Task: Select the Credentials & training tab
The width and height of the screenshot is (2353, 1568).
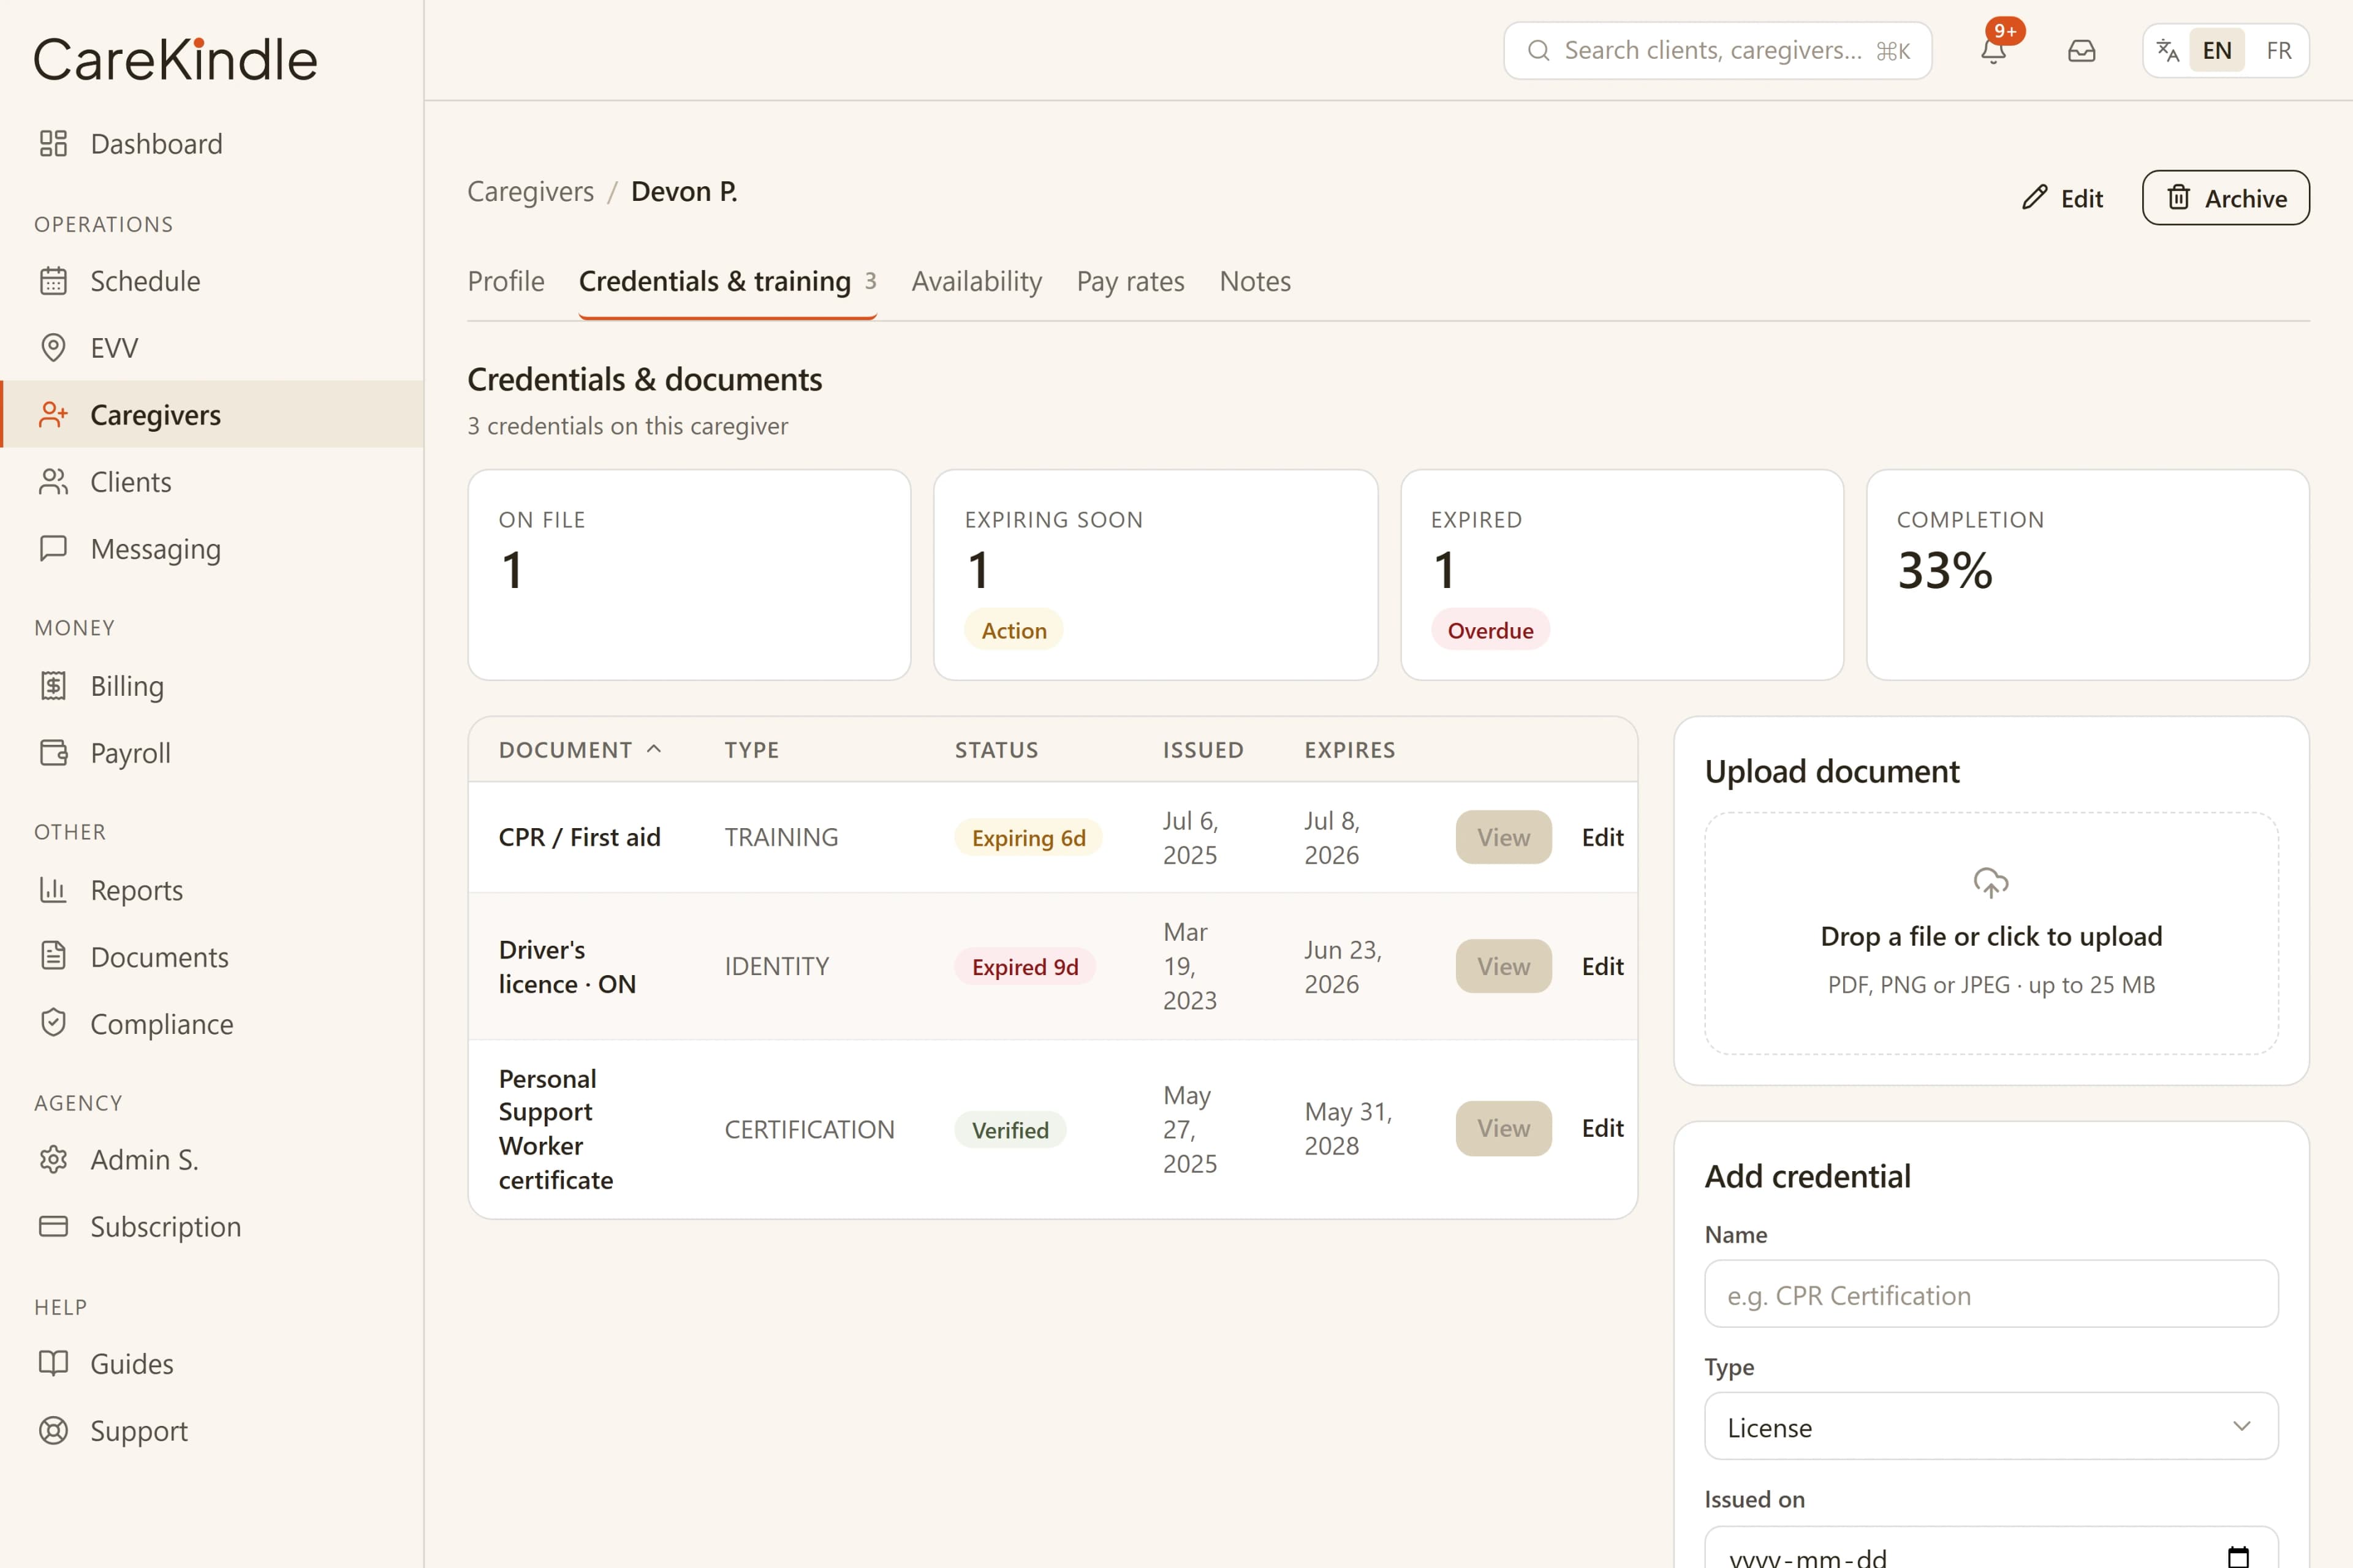Action: click(x=727, y=282)
